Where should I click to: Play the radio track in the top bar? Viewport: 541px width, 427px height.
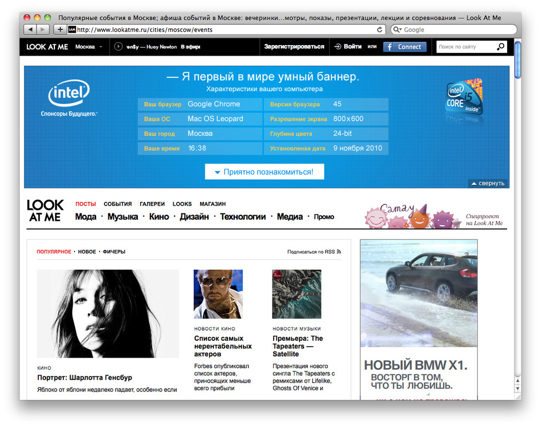point(118,47)
